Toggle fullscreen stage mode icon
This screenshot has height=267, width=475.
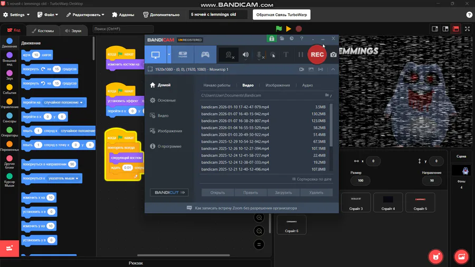tap(468, 29)
